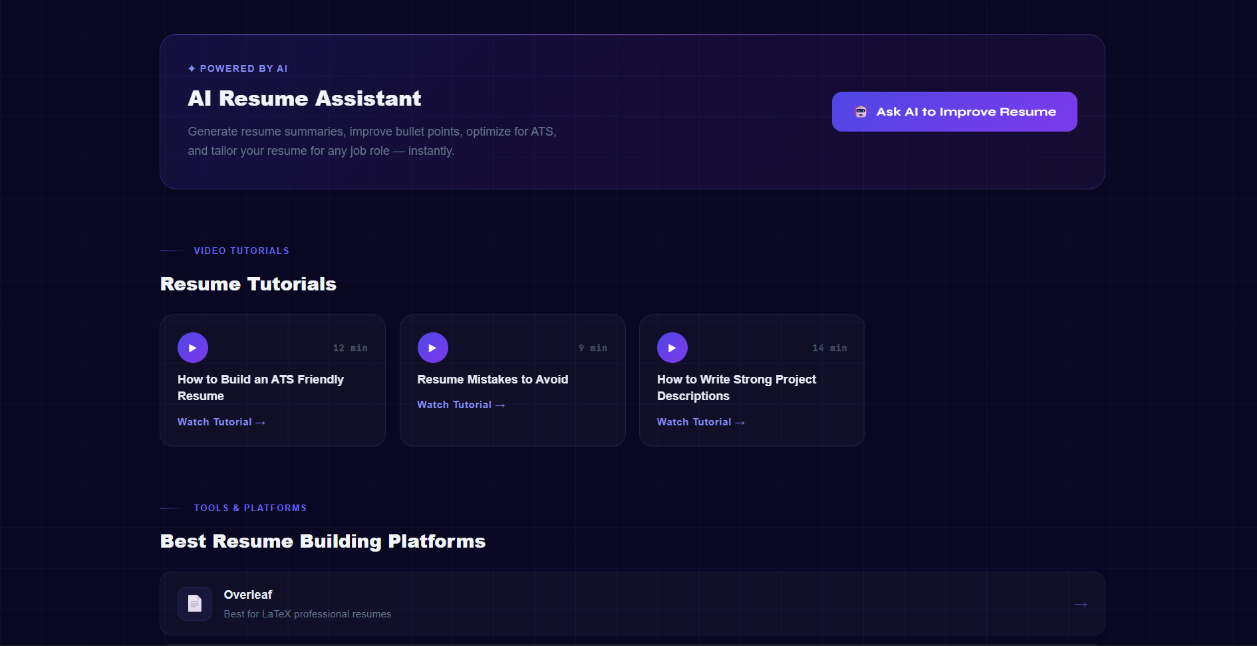Open Watch Tutorial for Project Descriptions
The width and height of the screenshot is (1257, 646).
700,422
